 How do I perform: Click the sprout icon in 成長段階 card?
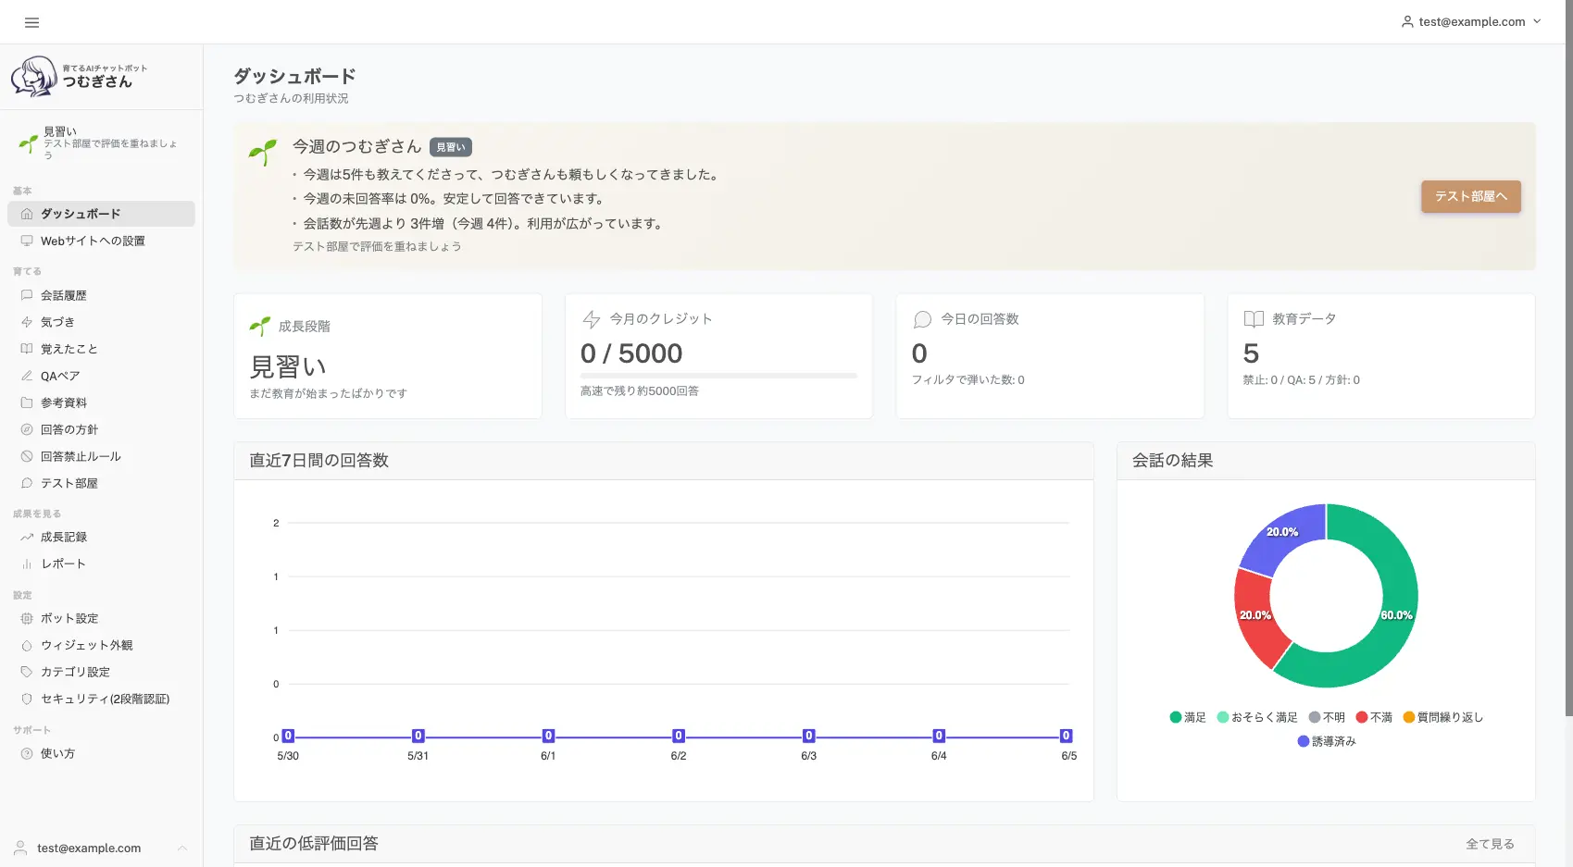point(260,326)
